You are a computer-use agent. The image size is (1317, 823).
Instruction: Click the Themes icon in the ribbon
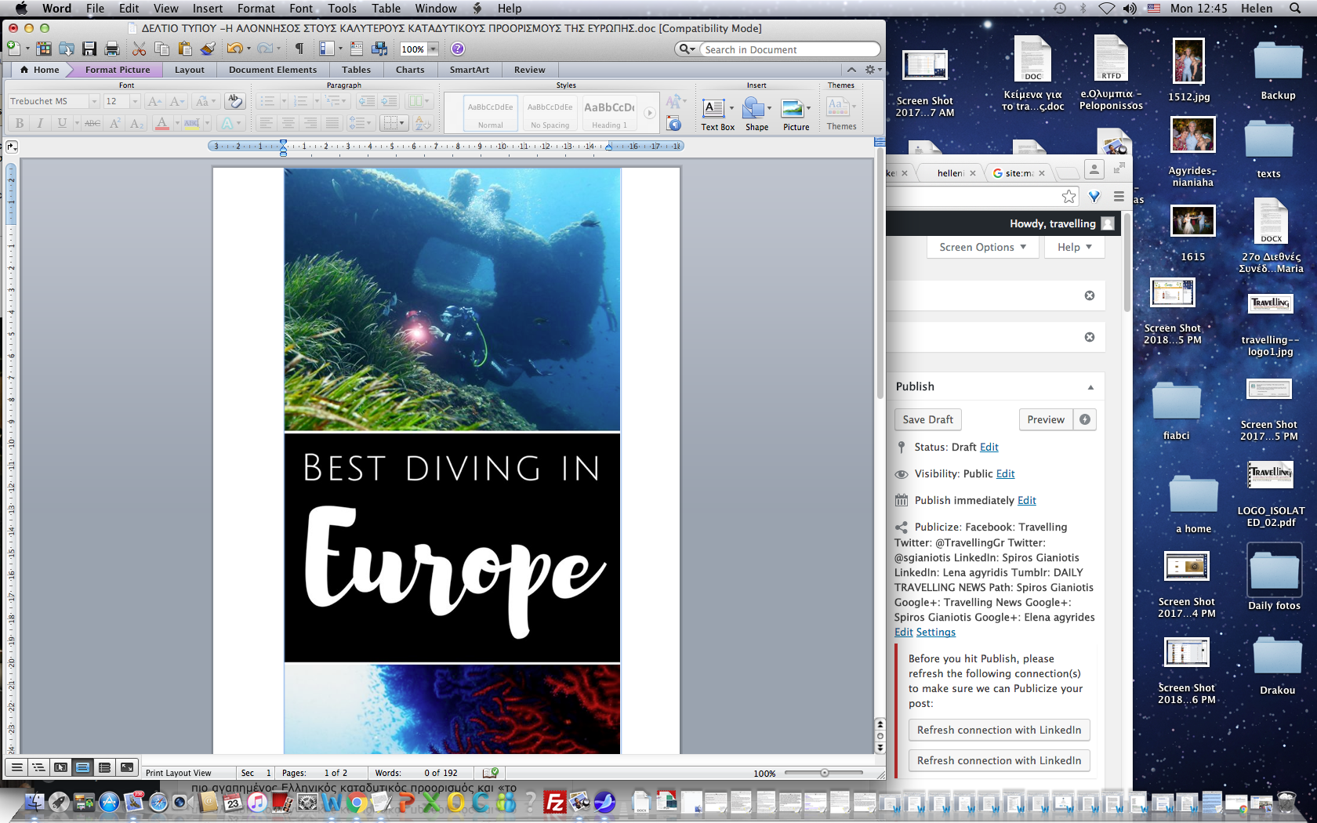pyautogui.click(x=841, y=114)
